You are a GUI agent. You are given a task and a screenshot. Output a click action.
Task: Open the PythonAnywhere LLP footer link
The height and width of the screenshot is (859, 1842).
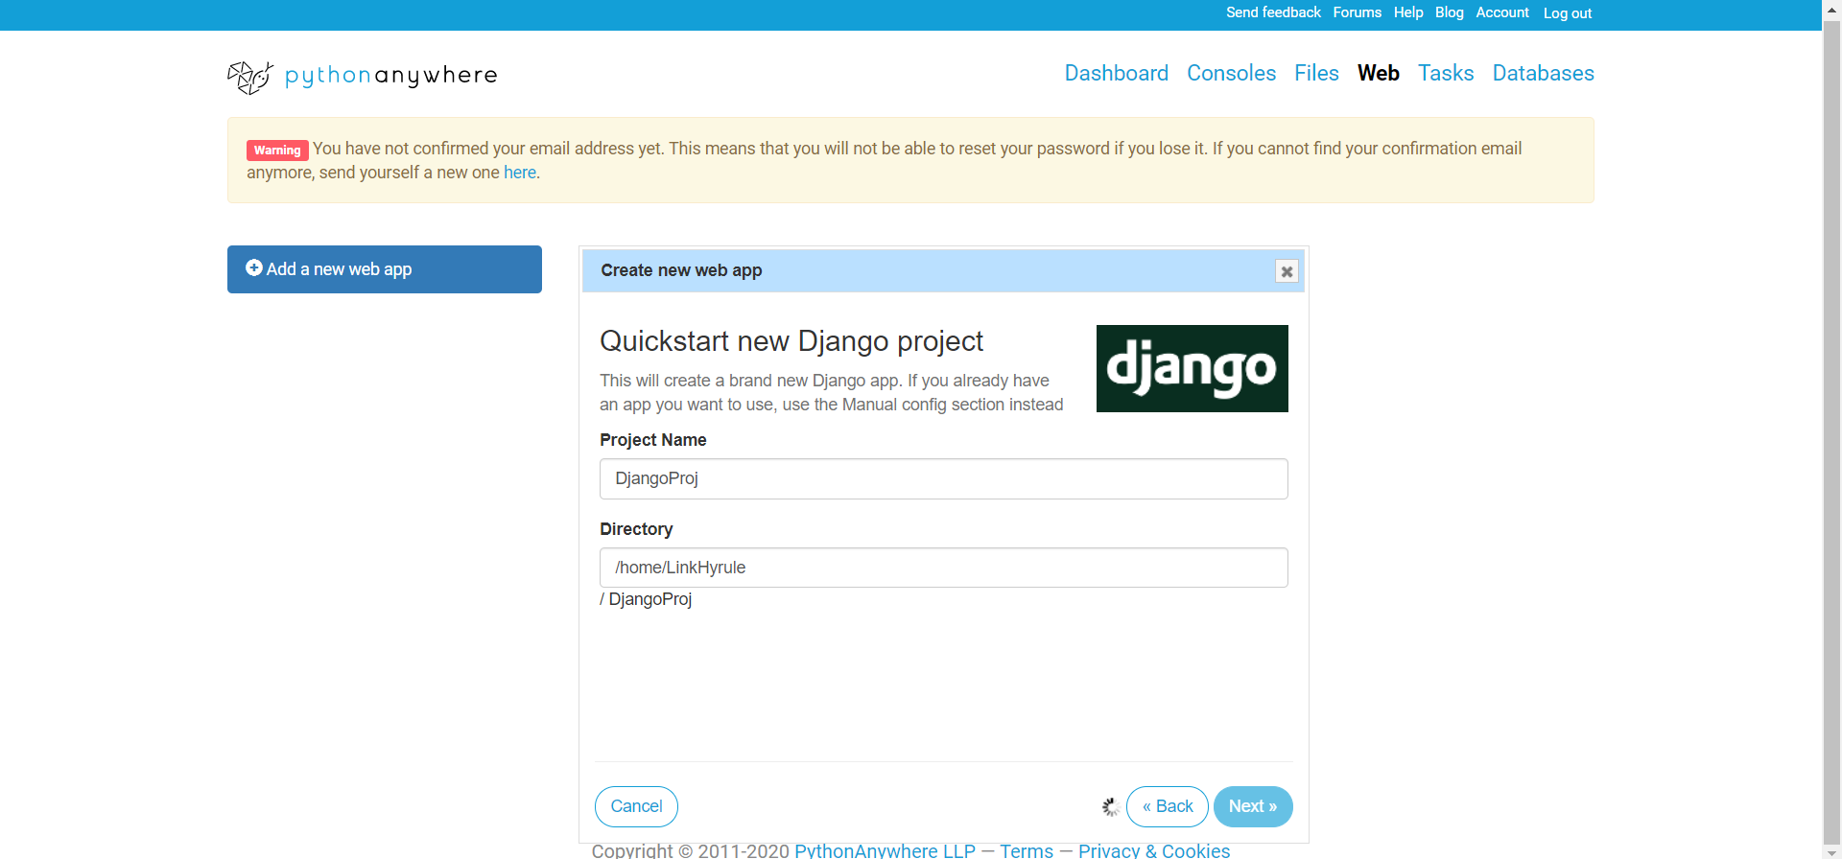point(885,850)
